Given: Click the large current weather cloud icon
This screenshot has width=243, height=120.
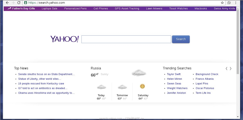Looking at the screenshot, I should pos(139,73).
